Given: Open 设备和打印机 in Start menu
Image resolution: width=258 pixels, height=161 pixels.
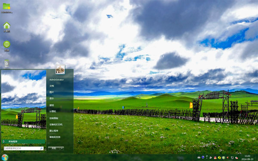Looking at the screenshot, I should pos(56,125).
